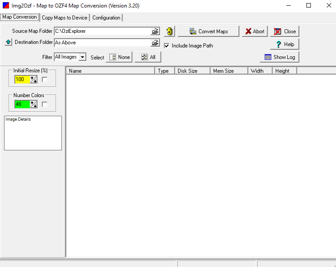The width and height of the screenshot is (336, 267).
Task: Click the Img2Ozf app icon in title bar
Action: coord(6,5)
